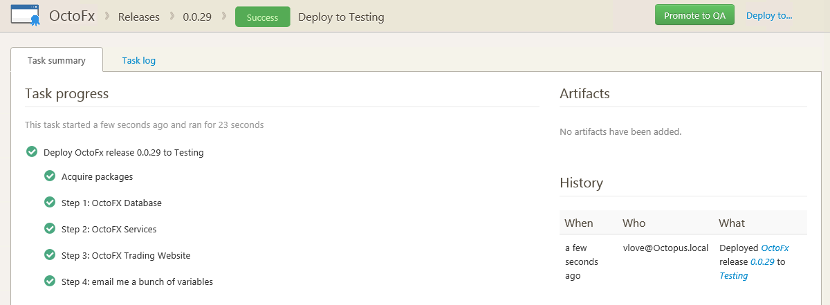The image size is (830, 305).
Task: Click the green Success status badge
Action: (x=262, y=17)
